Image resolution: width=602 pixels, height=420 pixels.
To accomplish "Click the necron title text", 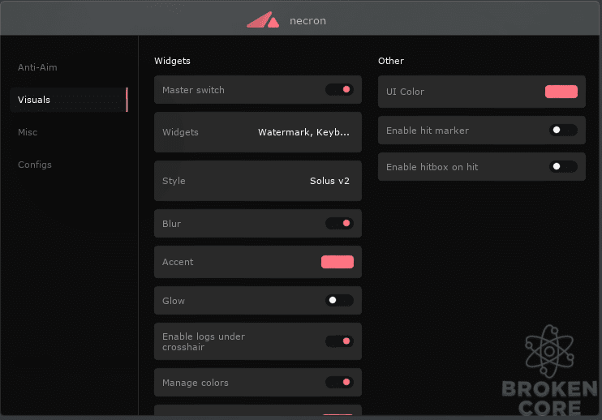I will 308,21.
